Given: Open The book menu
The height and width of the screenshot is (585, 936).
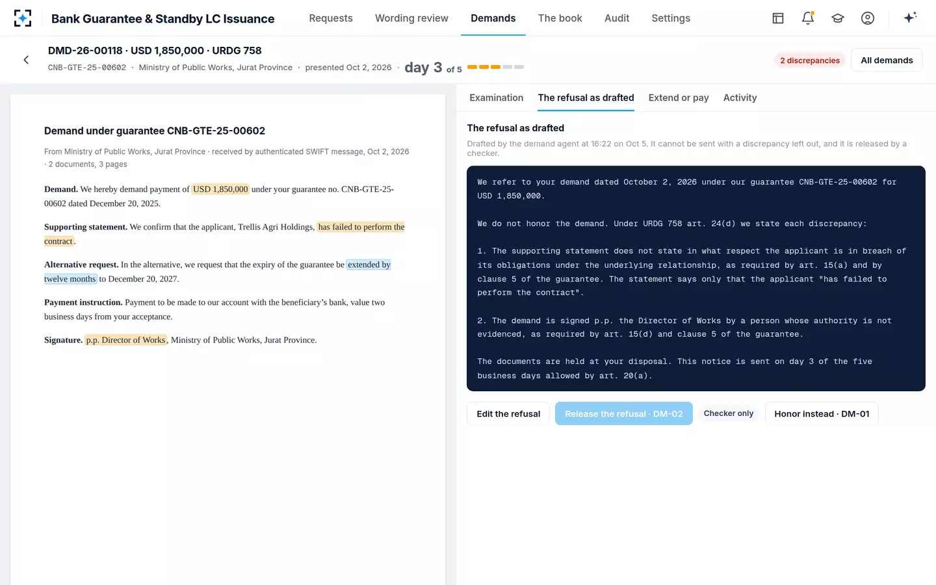Looking at the screenshot, I should pyautogui.click(x=560, y=18).
